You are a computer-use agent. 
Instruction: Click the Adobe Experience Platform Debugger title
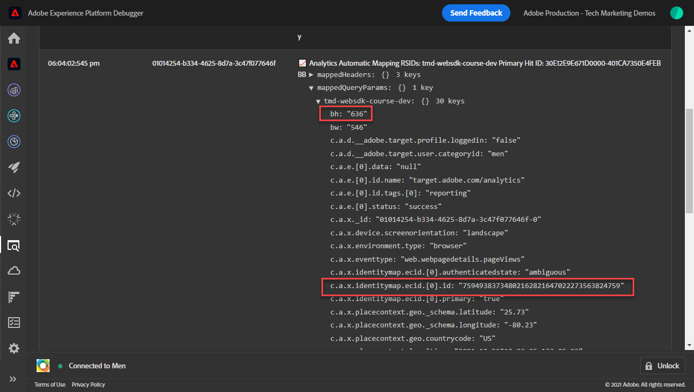point(86,13)
